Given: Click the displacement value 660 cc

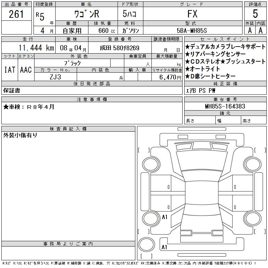Looking at the screenshot, I should click(107, 30).
